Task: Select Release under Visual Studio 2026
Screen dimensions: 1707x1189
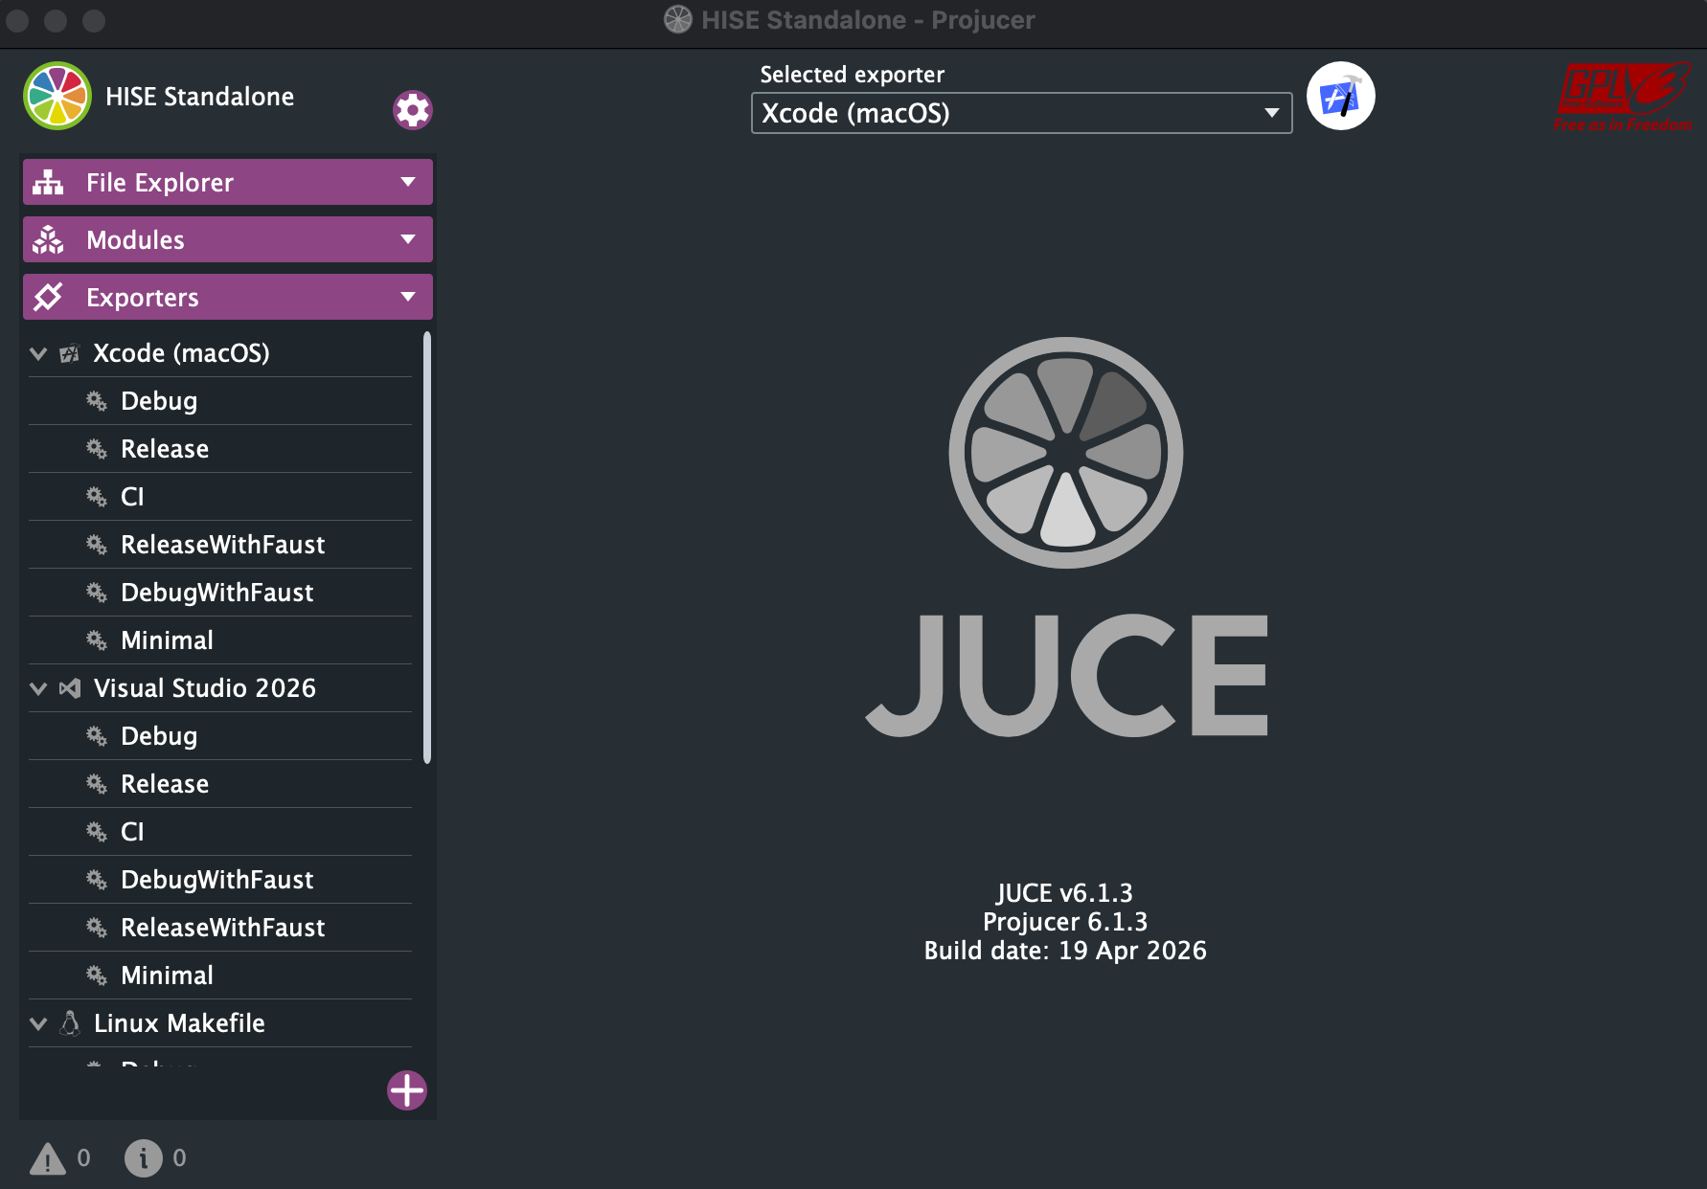Action: click(165, 784)
